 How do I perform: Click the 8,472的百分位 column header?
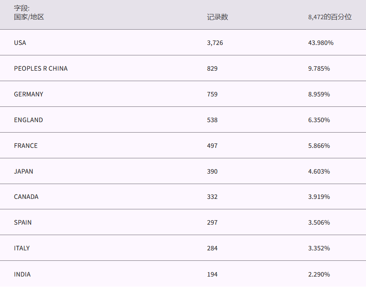click(329, 17)
